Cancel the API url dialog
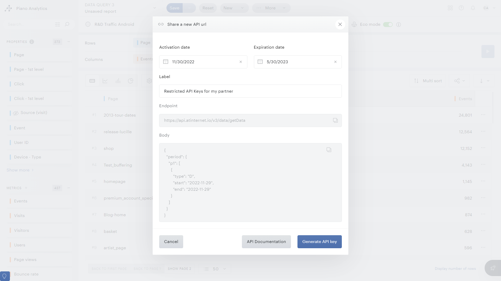The height and width of the screenshot is (281, 501). [171, 242]
